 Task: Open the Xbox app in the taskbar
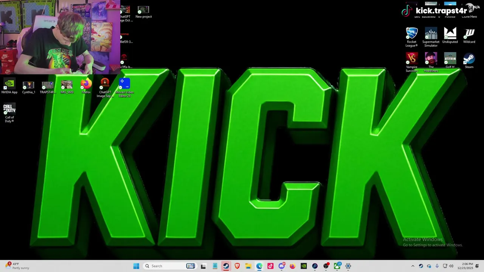tap(337, 266)
